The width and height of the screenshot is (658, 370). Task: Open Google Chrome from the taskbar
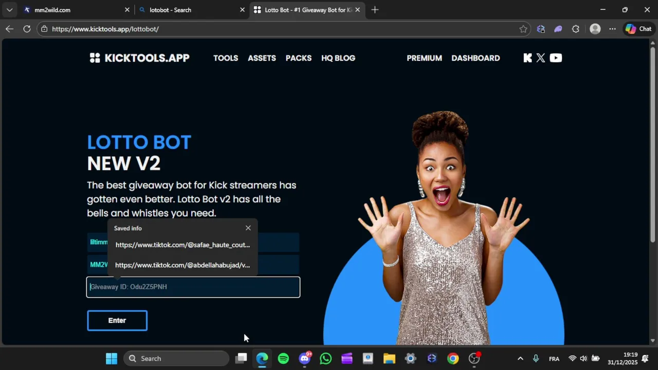(453, 358)
